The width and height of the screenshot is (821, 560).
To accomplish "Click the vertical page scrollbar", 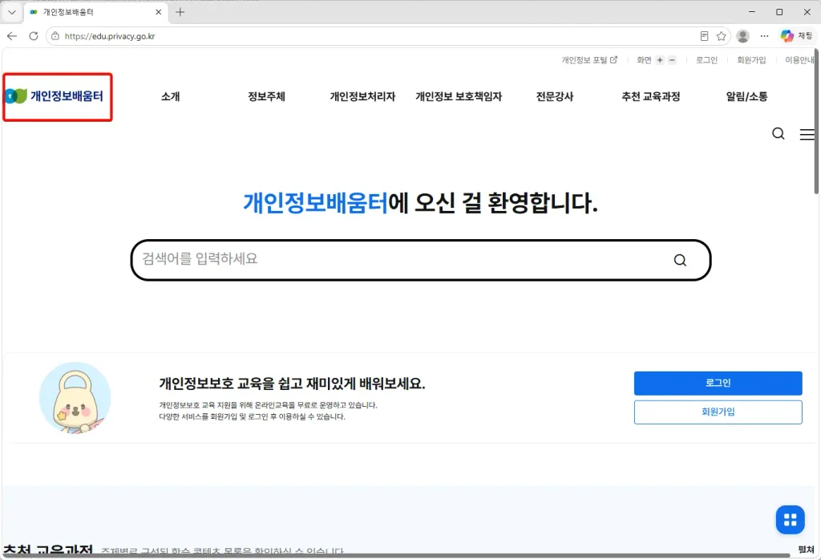I will 817,121.
